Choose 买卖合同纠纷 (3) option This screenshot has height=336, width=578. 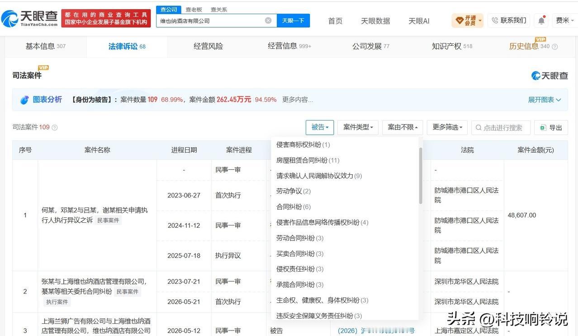coord(300,254)
